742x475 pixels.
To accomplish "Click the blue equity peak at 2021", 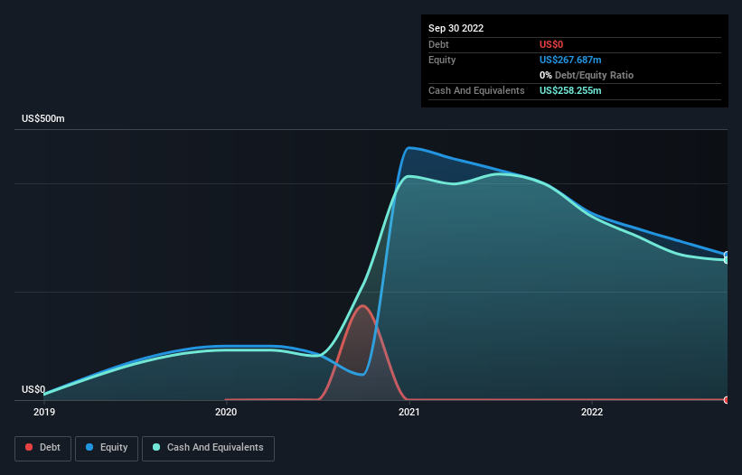I will pyautogui.click(x=409, y=148).
